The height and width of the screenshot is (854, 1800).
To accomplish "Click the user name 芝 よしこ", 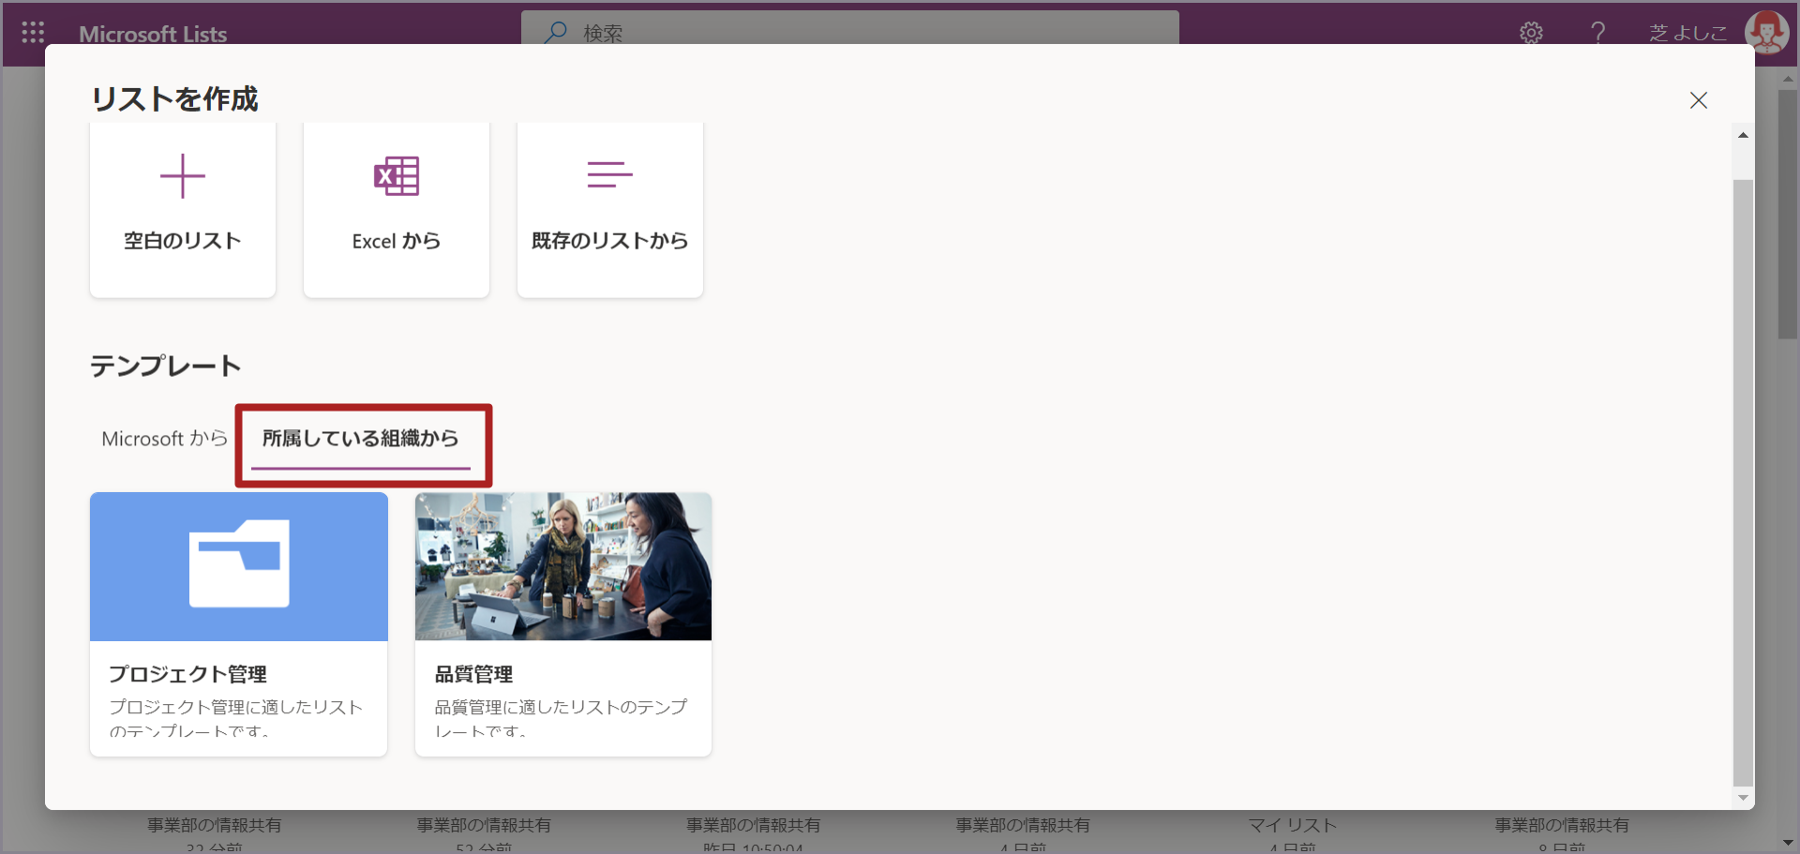I will 1687,33.
